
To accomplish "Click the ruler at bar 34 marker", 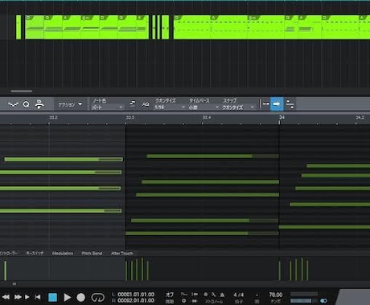I will click(282, 117).
